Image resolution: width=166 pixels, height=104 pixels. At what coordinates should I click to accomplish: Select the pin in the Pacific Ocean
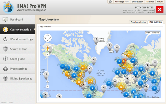(46, 76)
